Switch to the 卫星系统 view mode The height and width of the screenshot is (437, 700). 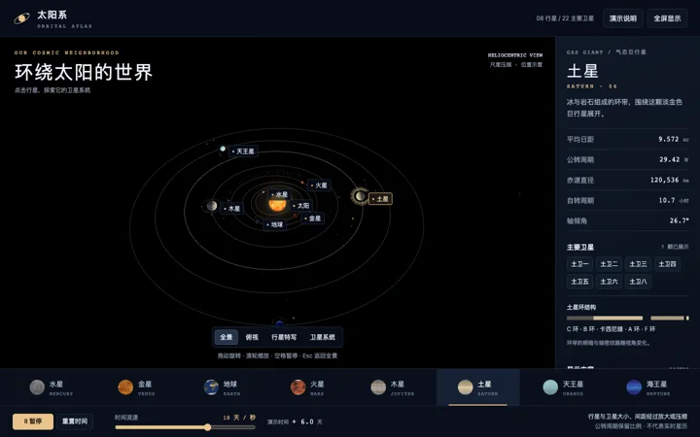pos(323,337)
